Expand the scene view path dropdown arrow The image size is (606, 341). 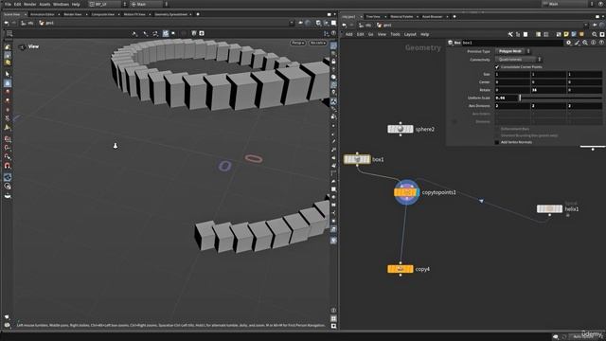tap(292, 23)
